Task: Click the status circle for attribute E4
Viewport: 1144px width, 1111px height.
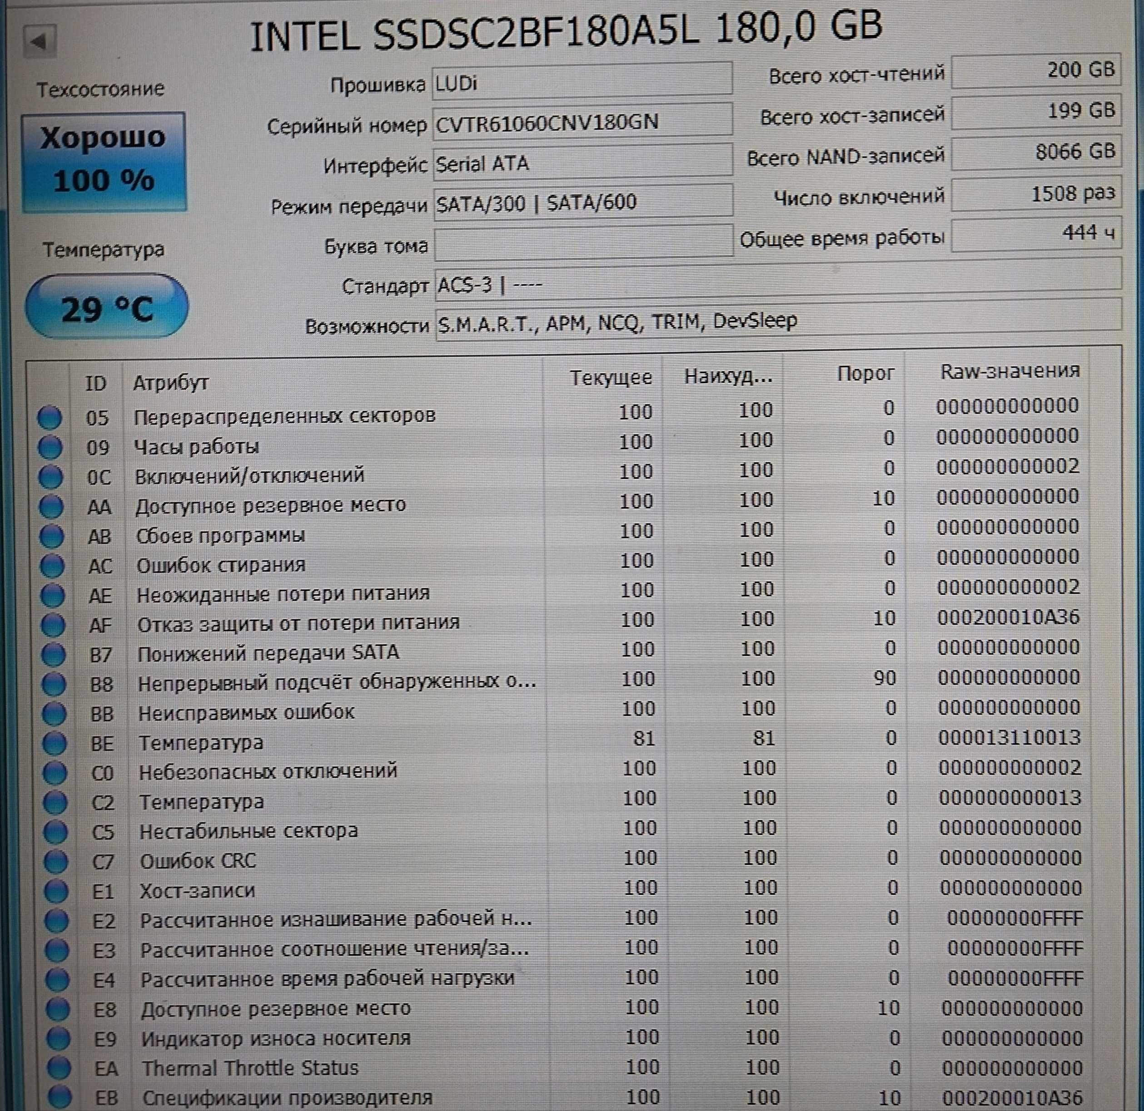Action: (58, 980)
